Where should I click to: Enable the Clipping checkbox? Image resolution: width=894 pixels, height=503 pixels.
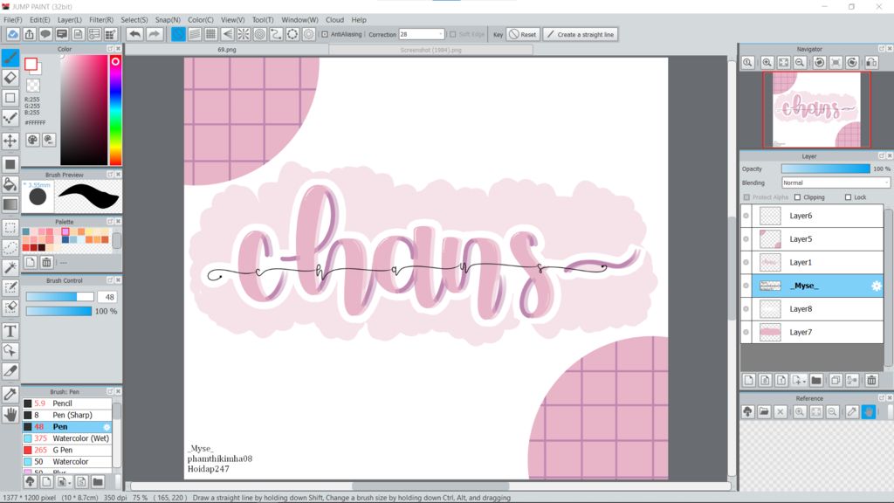click(798, 197)
